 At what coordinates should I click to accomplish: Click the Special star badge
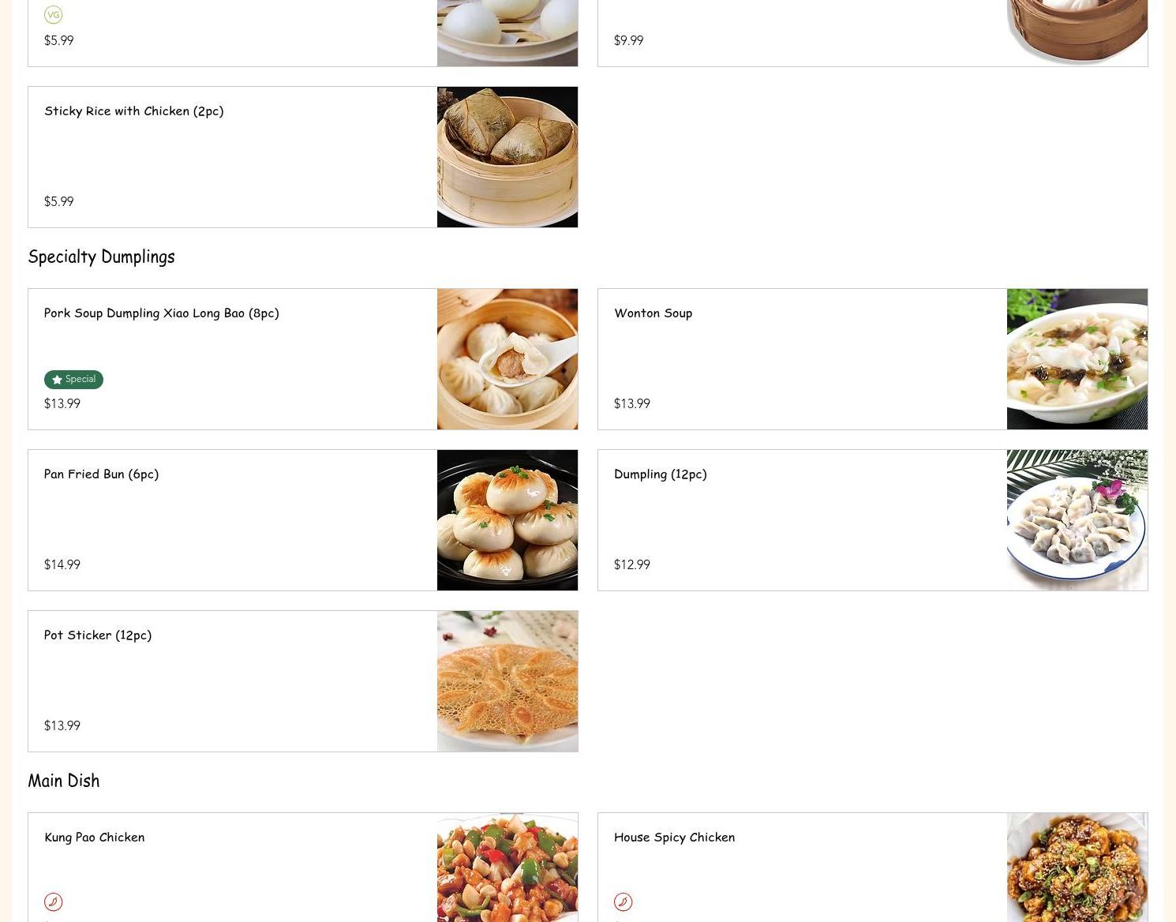[73, 380]
